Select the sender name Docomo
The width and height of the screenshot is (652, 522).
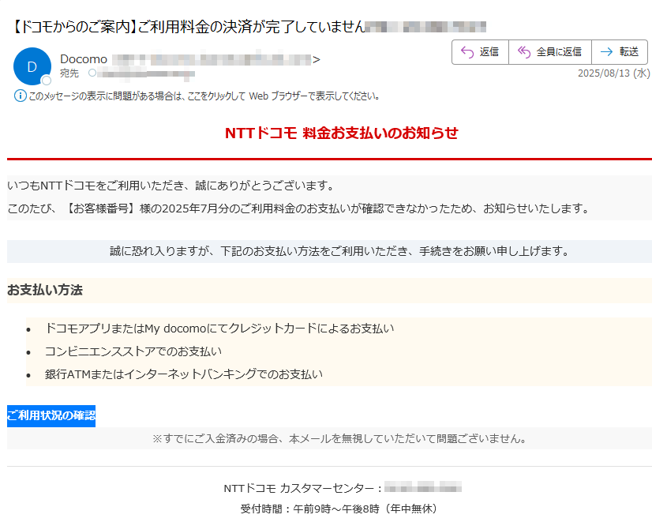click(84, 59)
